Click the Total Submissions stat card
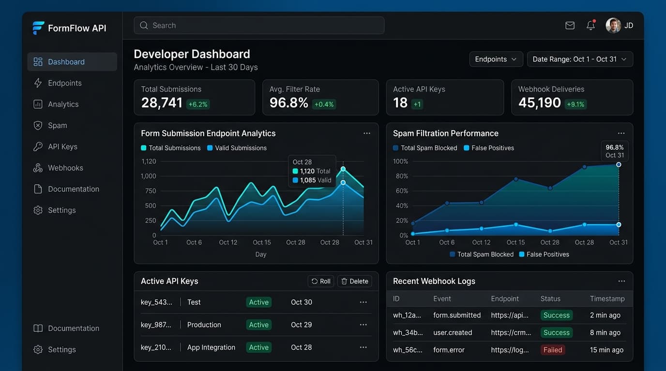Screen dimensions: 666x371 195,98
